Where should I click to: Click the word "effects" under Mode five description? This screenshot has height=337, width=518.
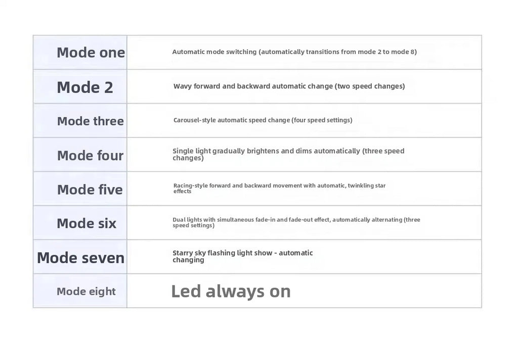pyautogui.click(x=183, y=192)
